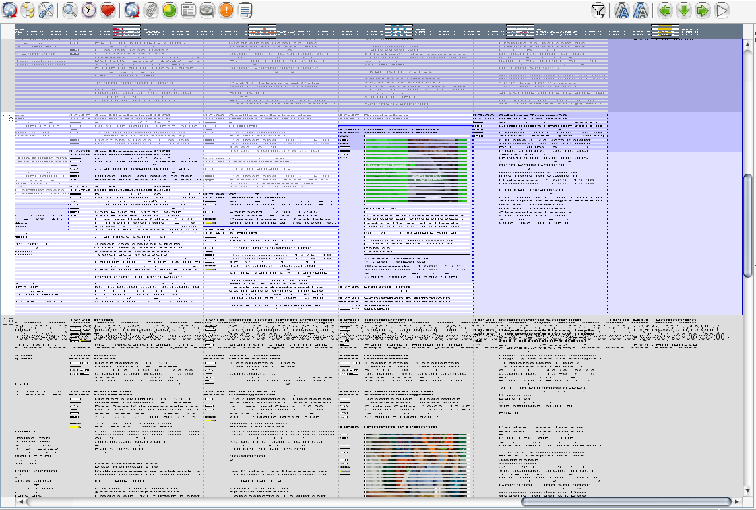
Task: Go to next day with right arrow
Action: tap(703, 10)
